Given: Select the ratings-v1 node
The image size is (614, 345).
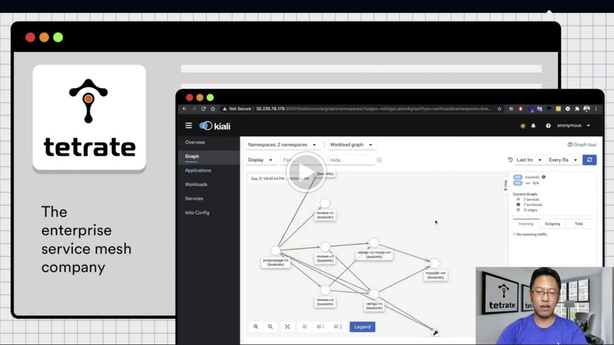Looking at the screenshot, I should click(374, 294).
